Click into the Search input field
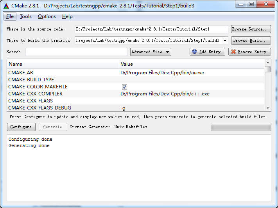278x208 pixels. pyautogui.click(x=77, y=52)
